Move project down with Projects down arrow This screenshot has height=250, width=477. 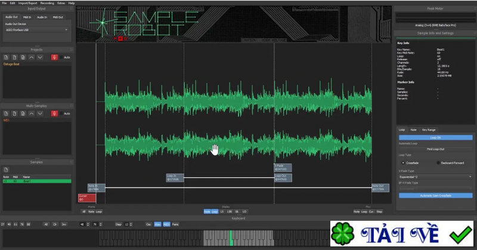pos(40,57)
